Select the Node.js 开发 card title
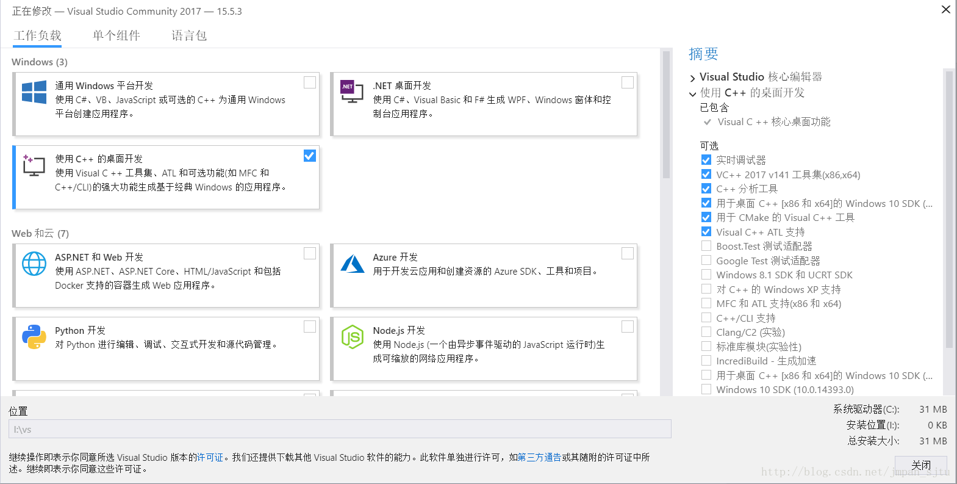 [x=399, y=330]
